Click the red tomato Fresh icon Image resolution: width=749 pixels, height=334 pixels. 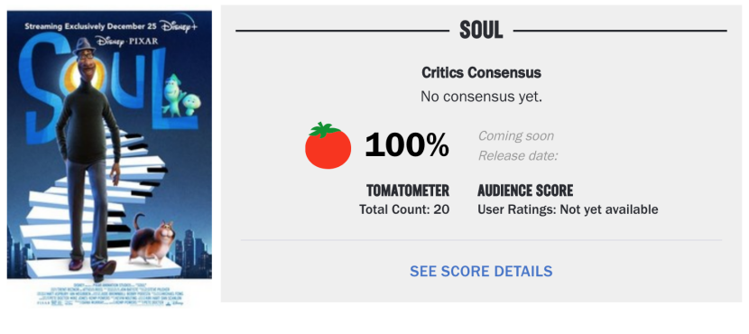[x=328, y=145]
